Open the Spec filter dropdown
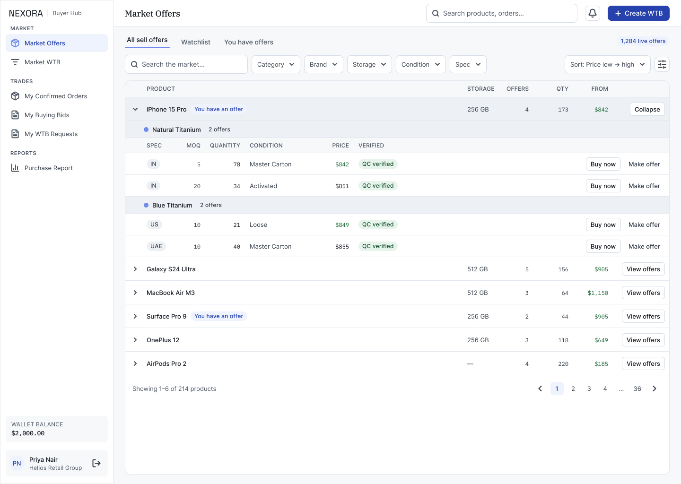Image resolution: width=681 pixels, height=484 pixels. click(468, 64)
